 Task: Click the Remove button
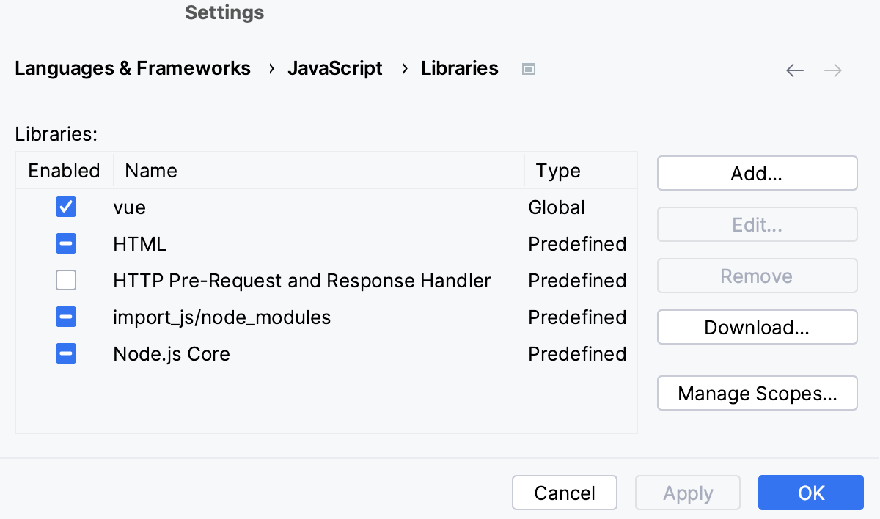click(x=757, y=276)
